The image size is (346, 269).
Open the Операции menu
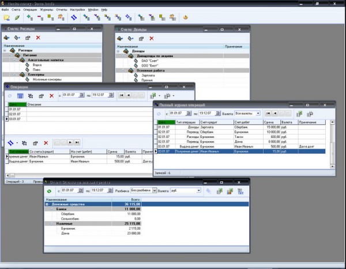click(31, 10)
